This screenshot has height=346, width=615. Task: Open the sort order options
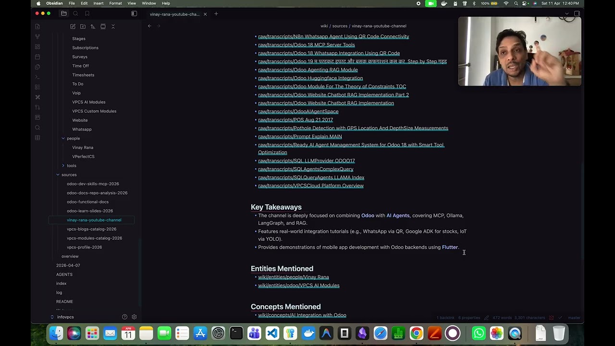coord(93,26)
